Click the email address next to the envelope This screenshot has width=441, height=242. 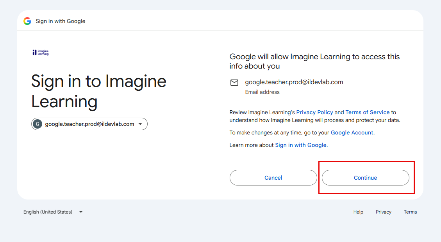[x=294, y=82]
